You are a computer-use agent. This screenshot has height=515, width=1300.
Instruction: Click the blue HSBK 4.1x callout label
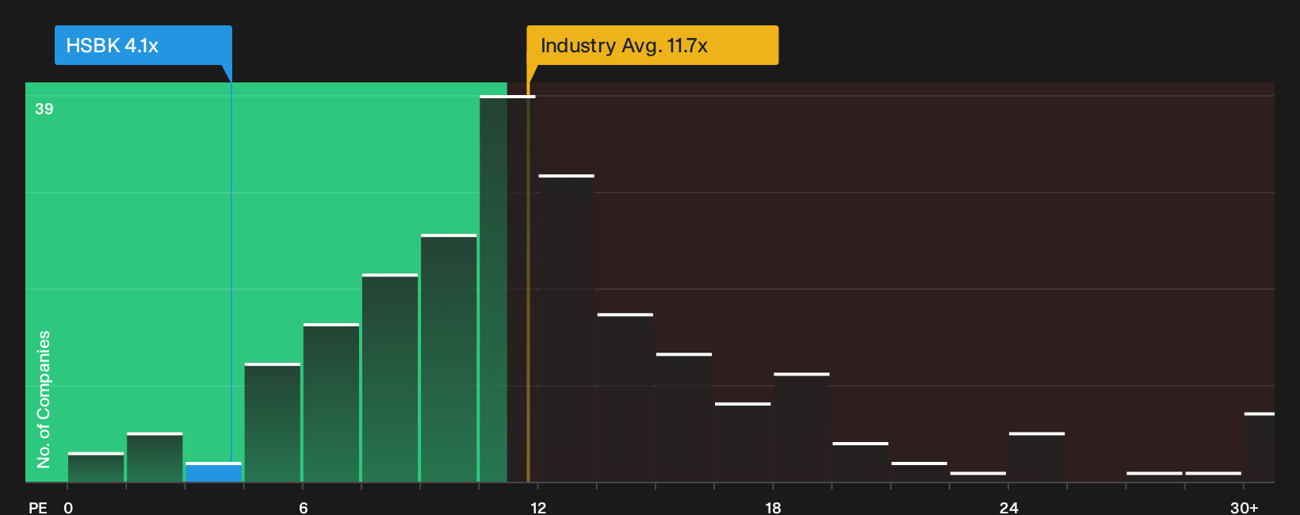coord(143,45)
